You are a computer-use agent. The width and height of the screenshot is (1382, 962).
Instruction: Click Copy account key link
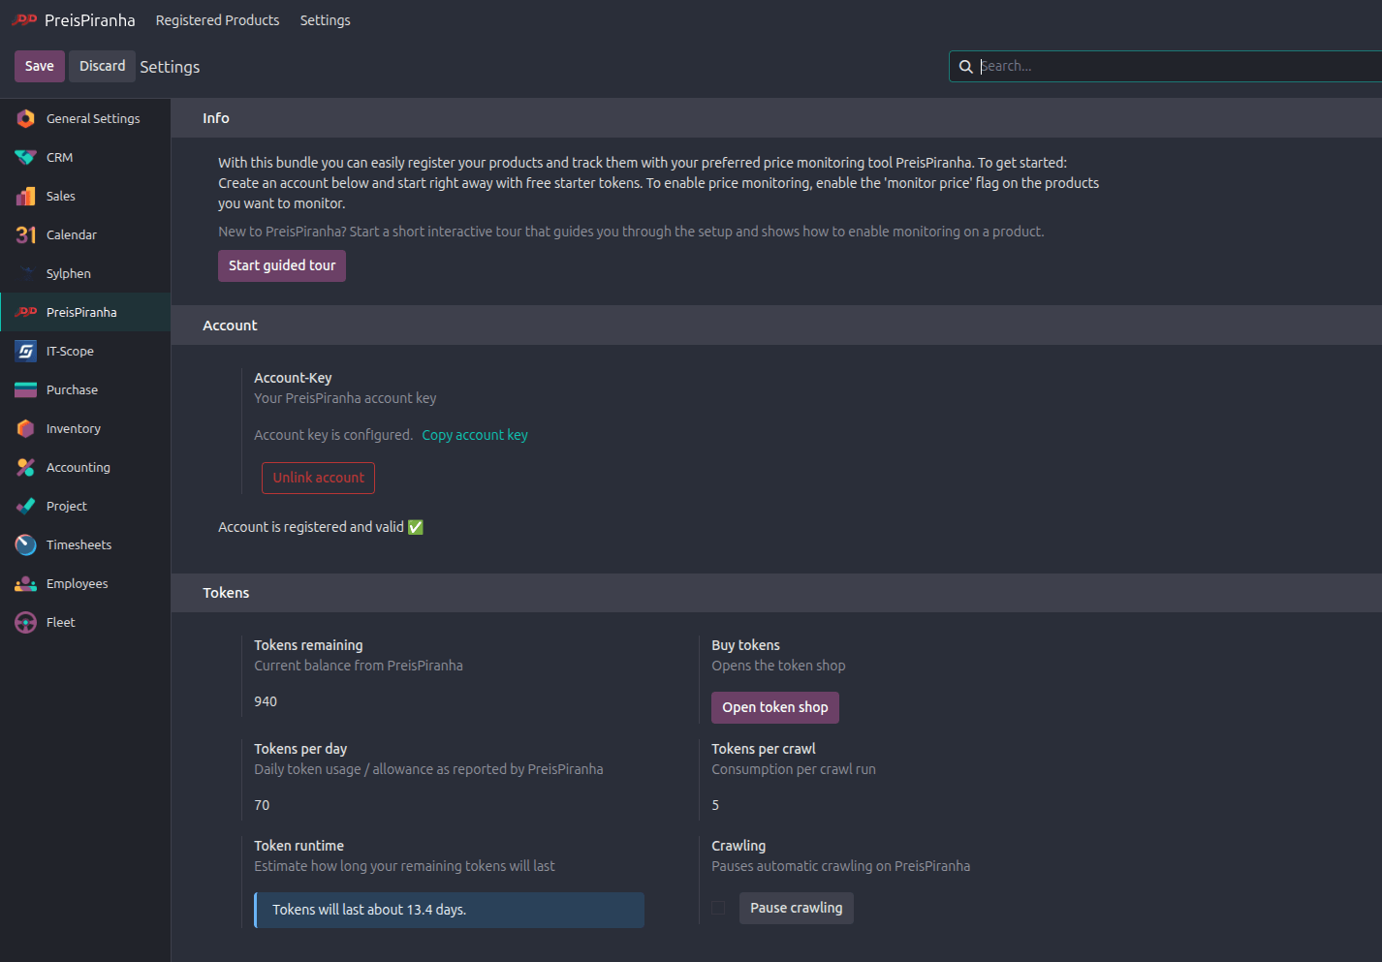point(475,435)
